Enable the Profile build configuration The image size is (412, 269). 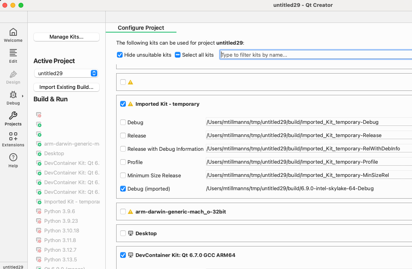[123, 162]
